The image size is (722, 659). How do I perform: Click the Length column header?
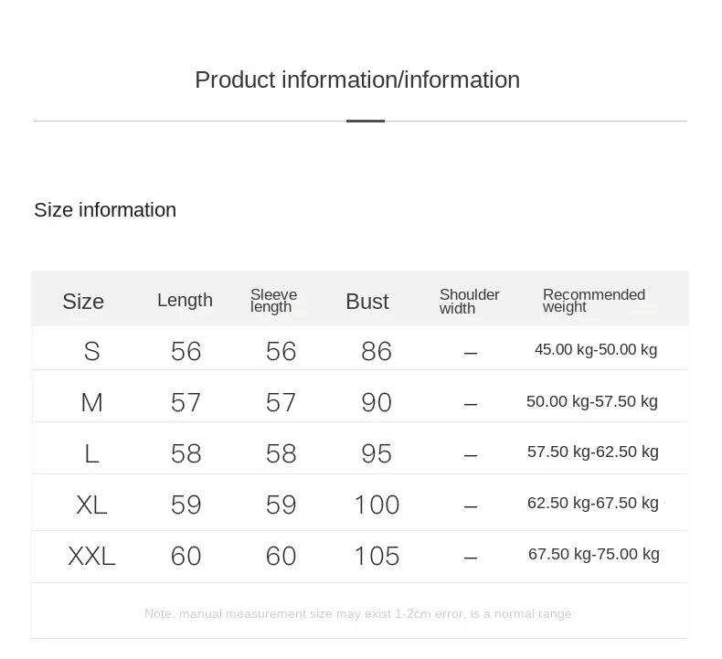185,301
